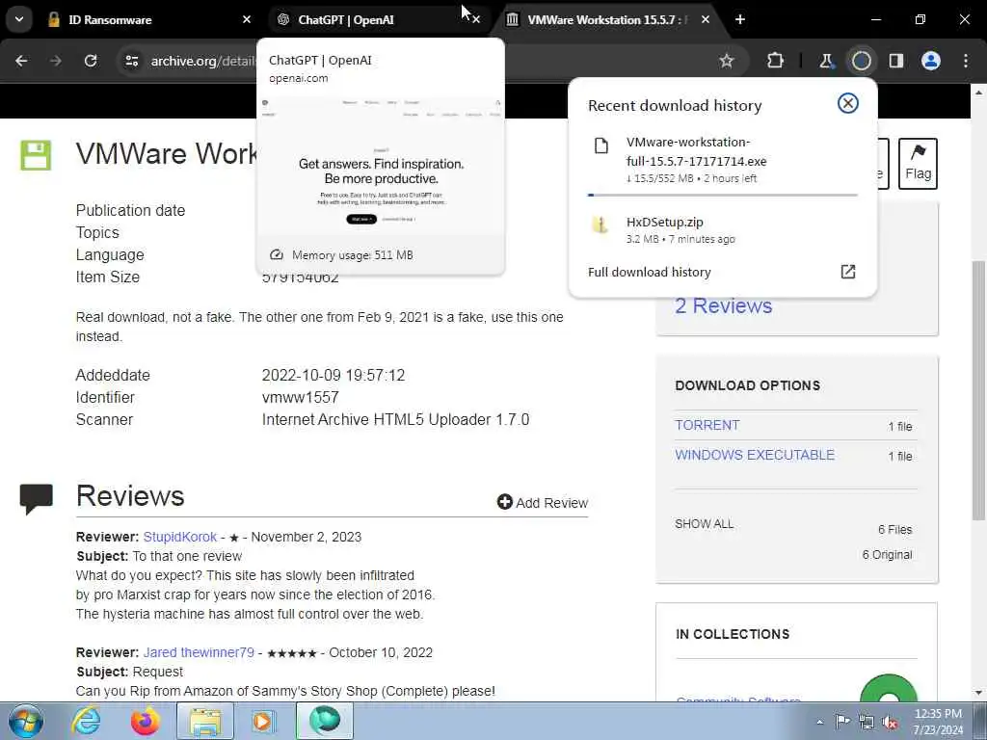Close the Recent download history popup

click(848, 103)
